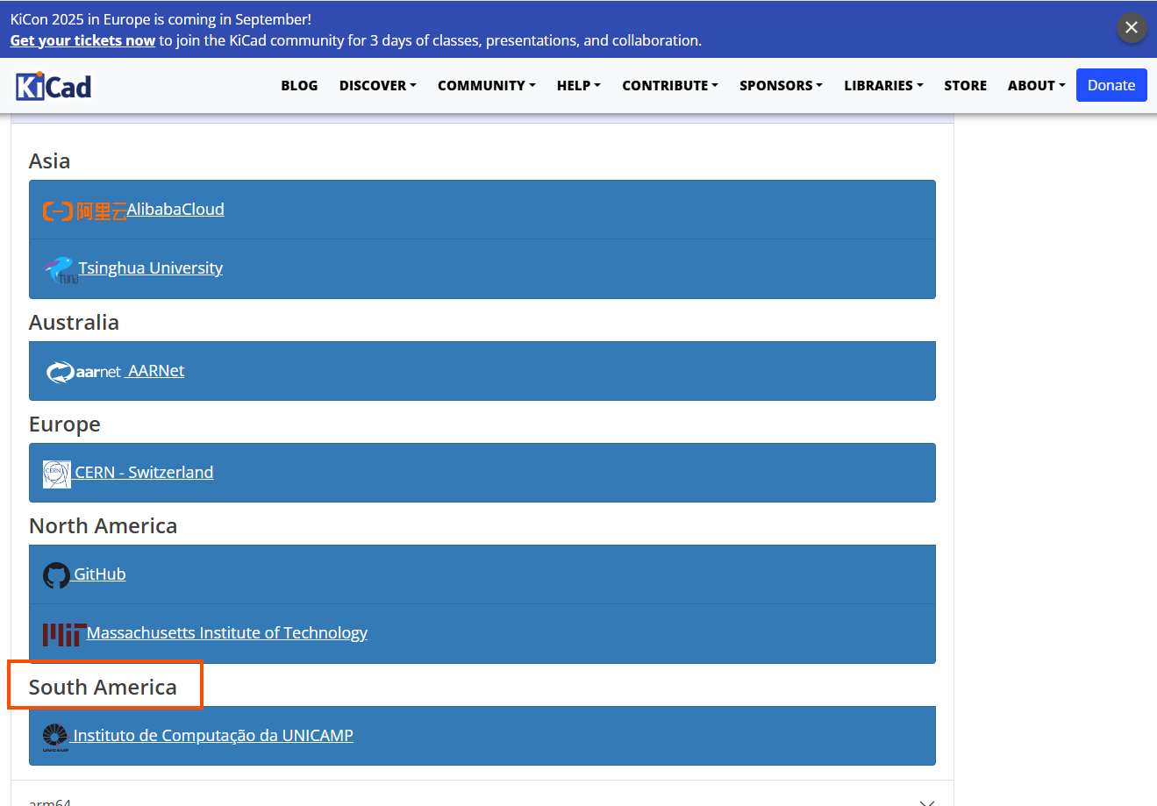Click the South America region heading
The width and height of the screenshot is (1157, 806).
103,687
